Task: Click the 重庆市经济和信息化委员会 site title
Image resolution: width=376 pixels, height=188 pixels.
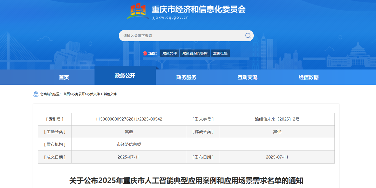Action: (198, 9)
